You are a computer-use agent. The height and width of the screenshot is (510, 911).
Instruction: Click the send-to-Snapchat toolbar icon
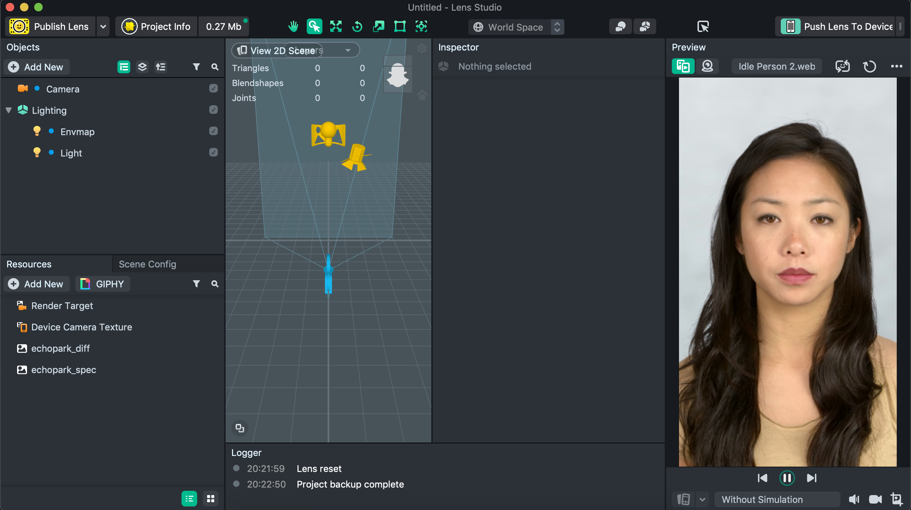[x=645, y=27]
